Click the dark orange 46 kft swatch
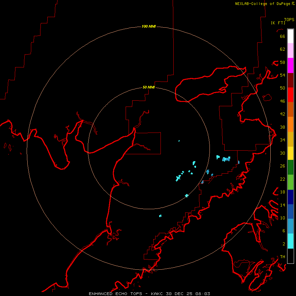 point(290,110)
